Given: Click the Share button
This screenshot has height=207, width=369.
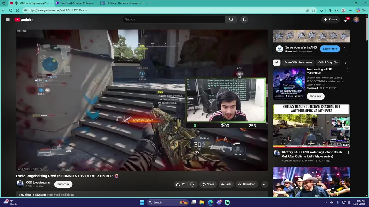Looking at the screenshot, I should click(x=208, y=184).
